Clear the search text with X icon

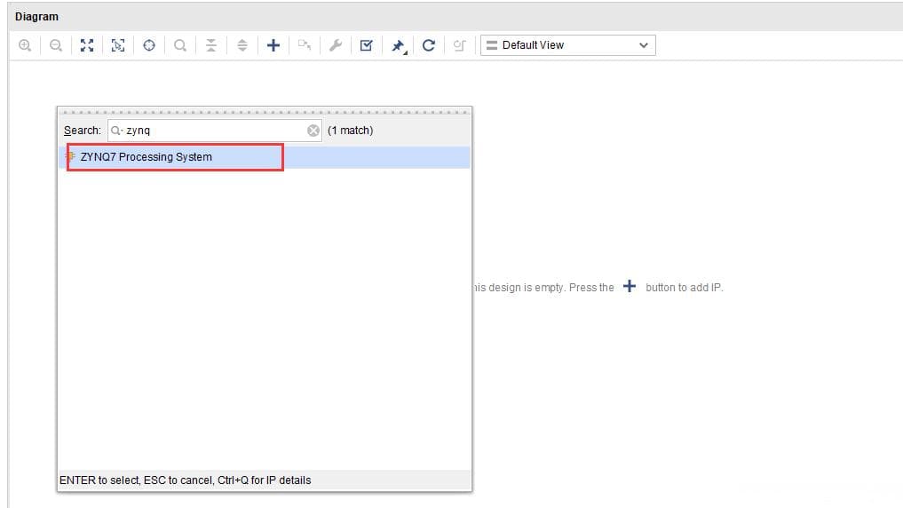313,131
